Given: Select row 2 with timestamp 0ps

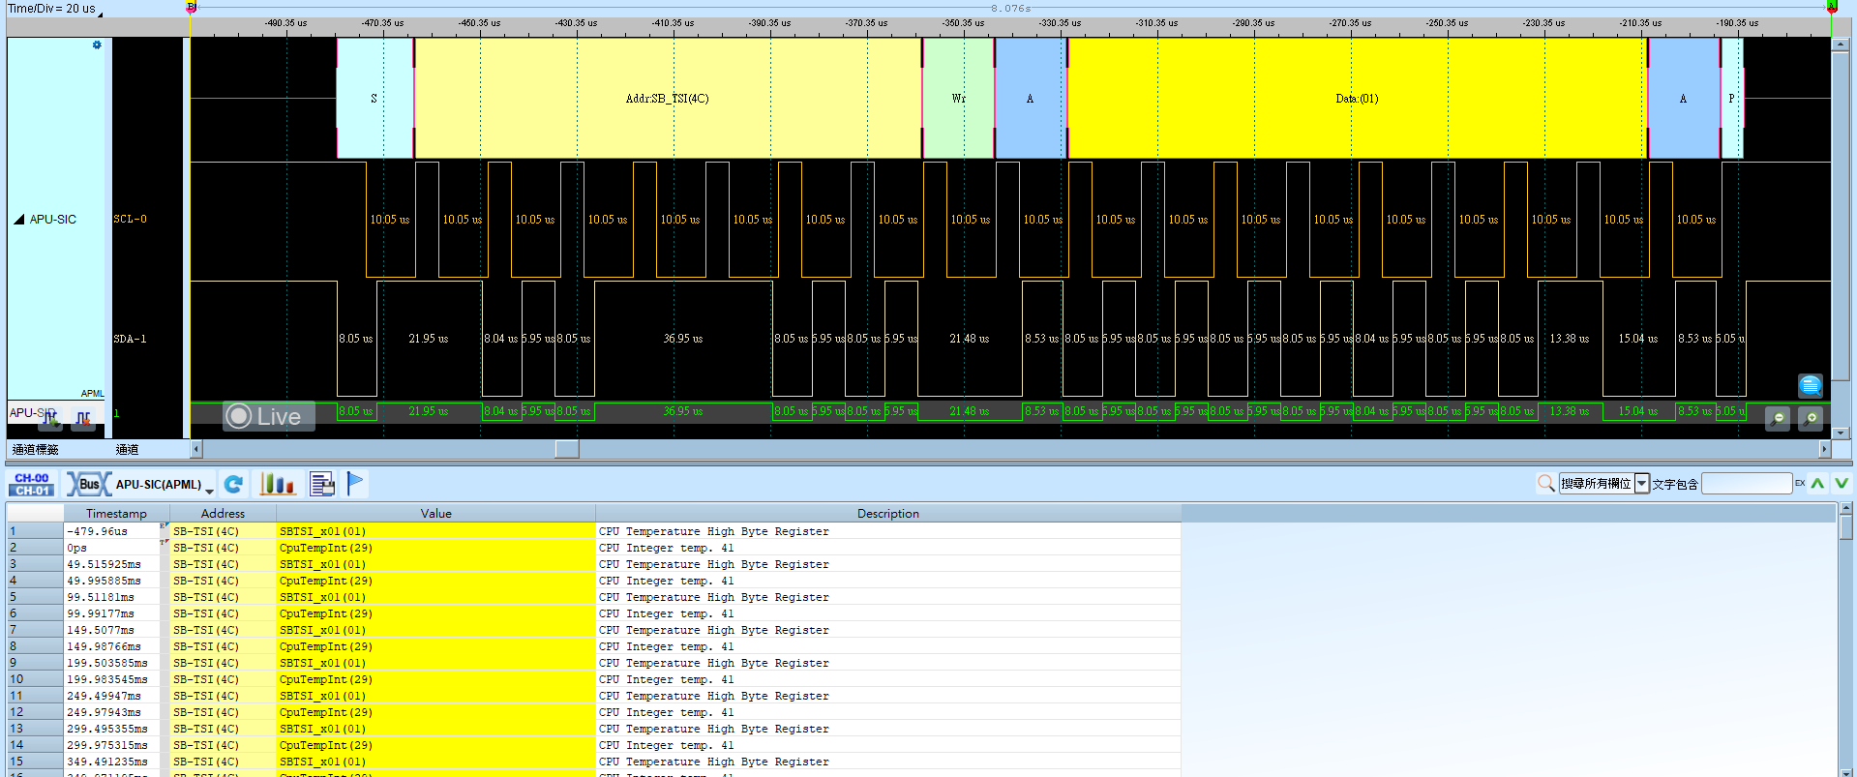Looking at the screenshot, I should (593, 548).
